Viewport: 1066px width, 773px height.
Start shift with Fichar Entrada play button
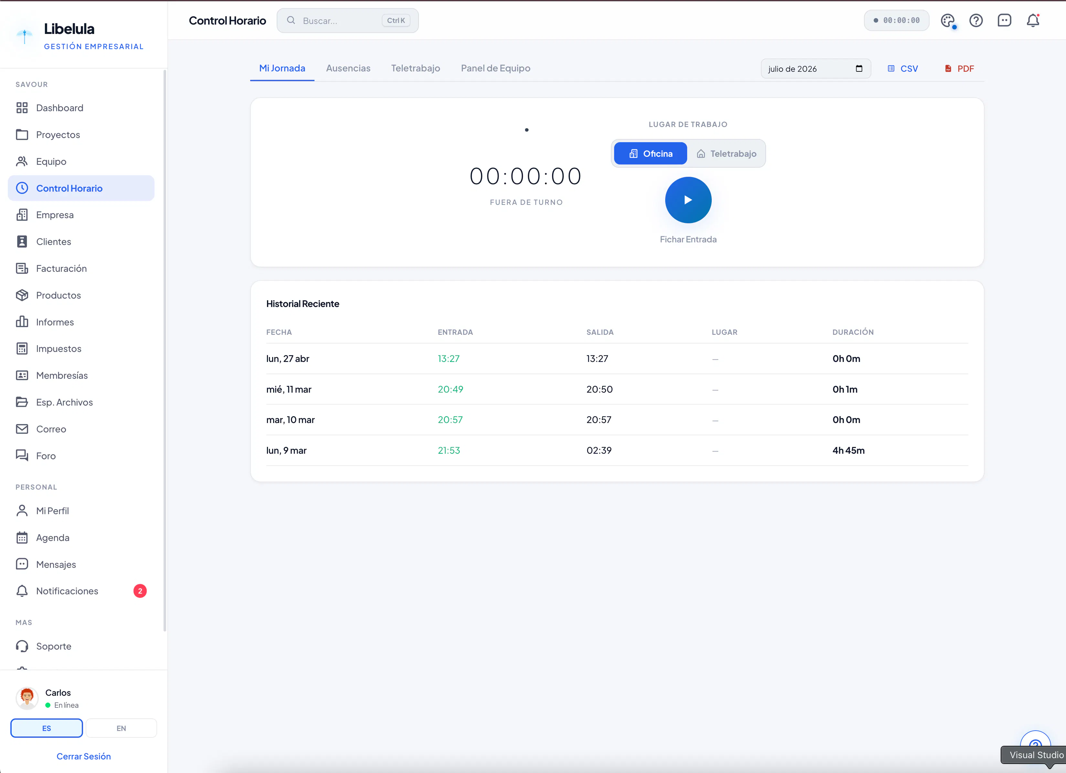coord(688,200)
